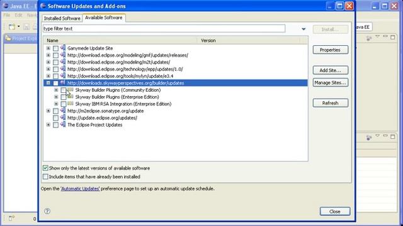Check Skyway Builder Plugins (Enterprise Edition) checkbox
403x226 pixels.
[x=64, y=97]
